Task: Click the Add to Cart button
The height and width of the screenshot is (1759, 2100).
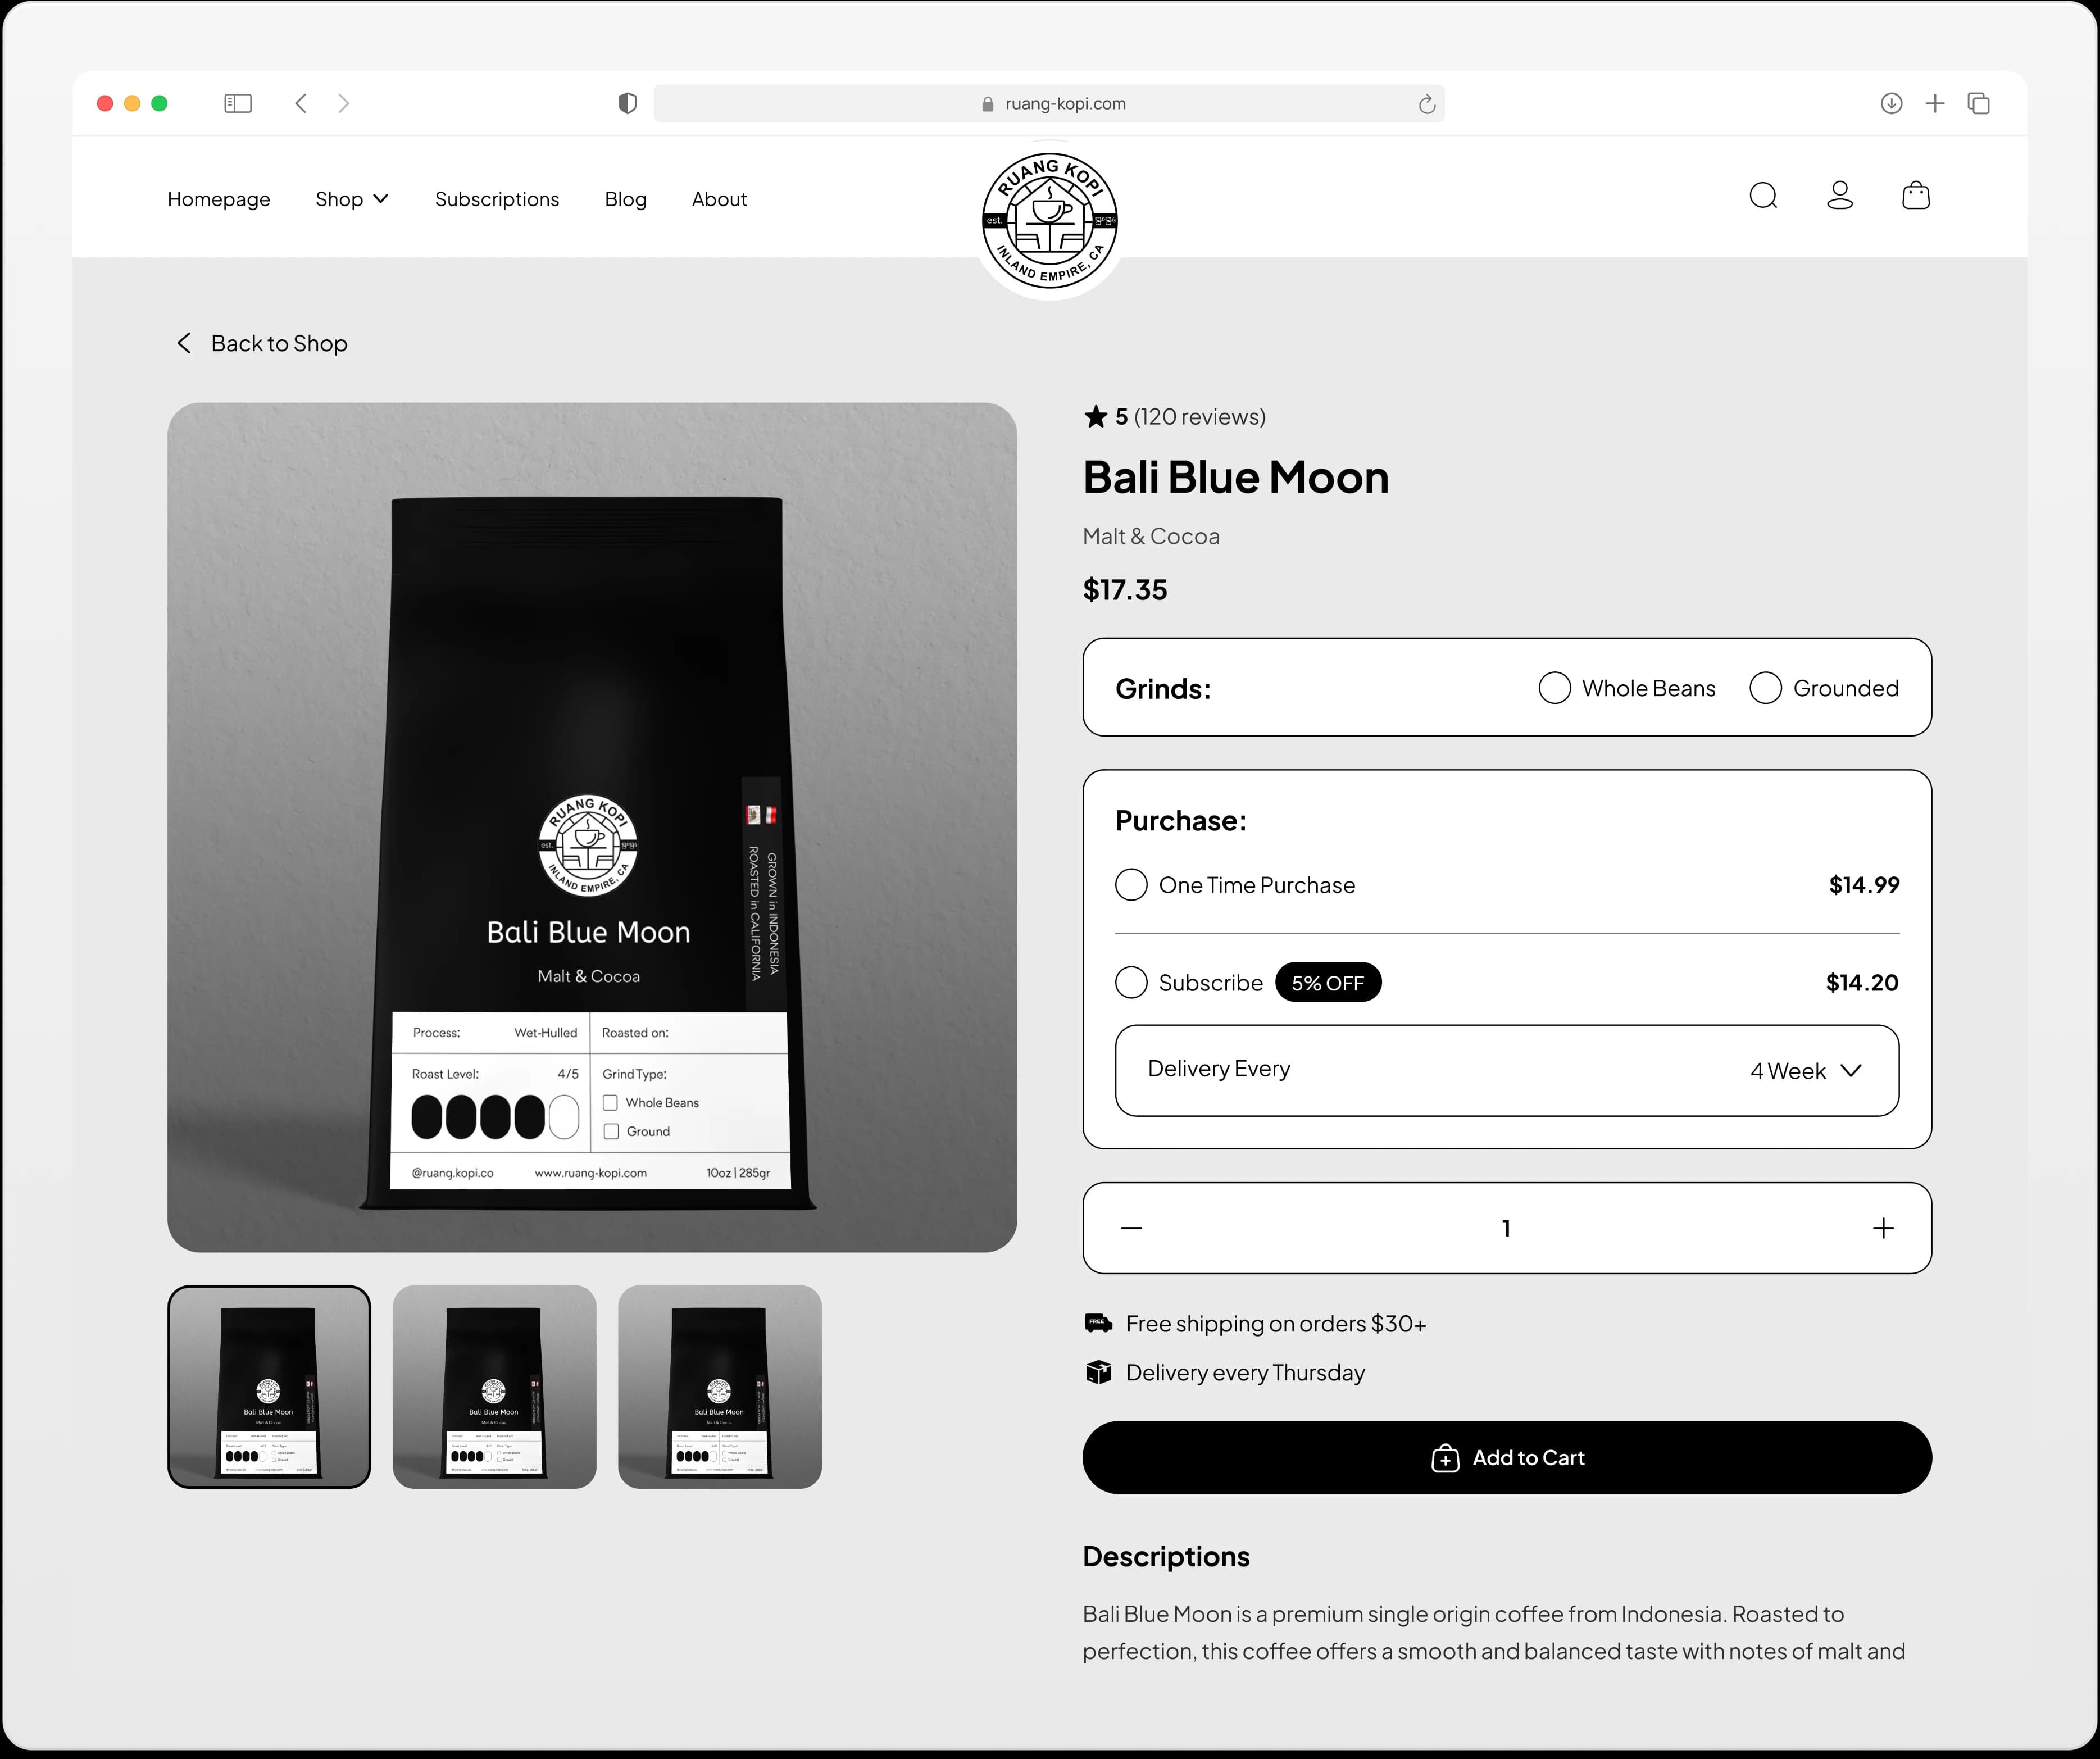Action: 1506,1458
